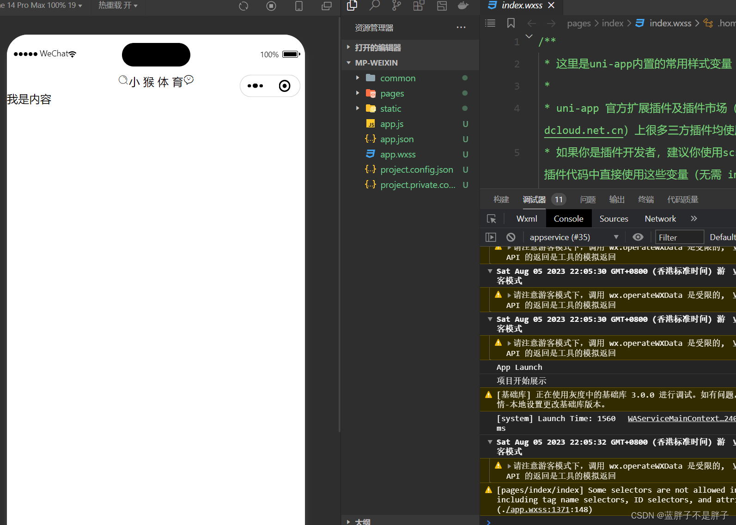Tap the capsule circle close button
Viewport: 736px width, 525px height.
[x=285, y=86]
